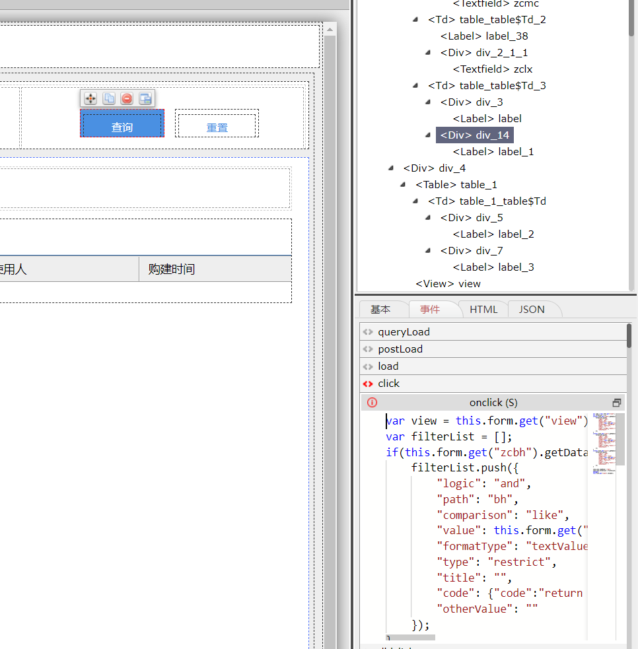638x649 pixels.
Task: Click the red delete element icon
Action: pyautogui.click(x=127, y=98)
